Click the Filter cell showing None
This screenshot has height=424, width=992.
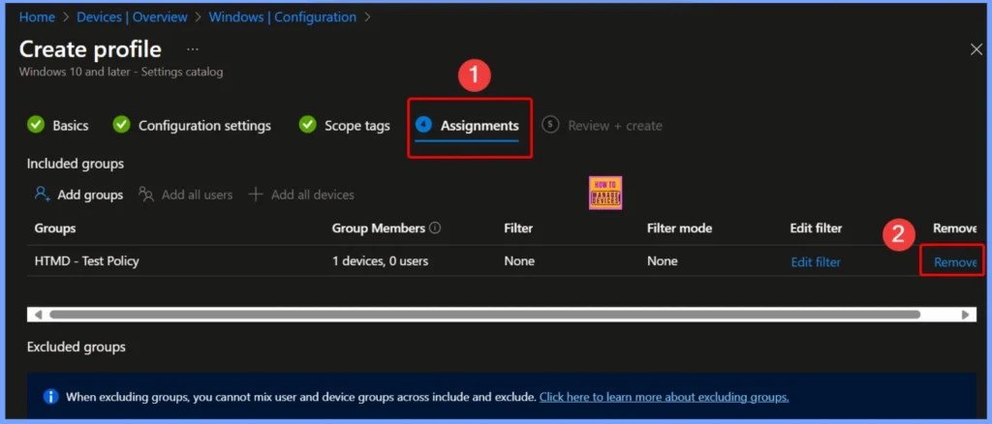coord(519,261)
